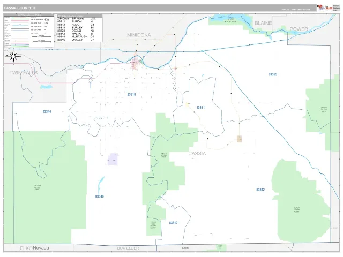
Task: Click the Utah state label
Action: click(x=185, y=248)
